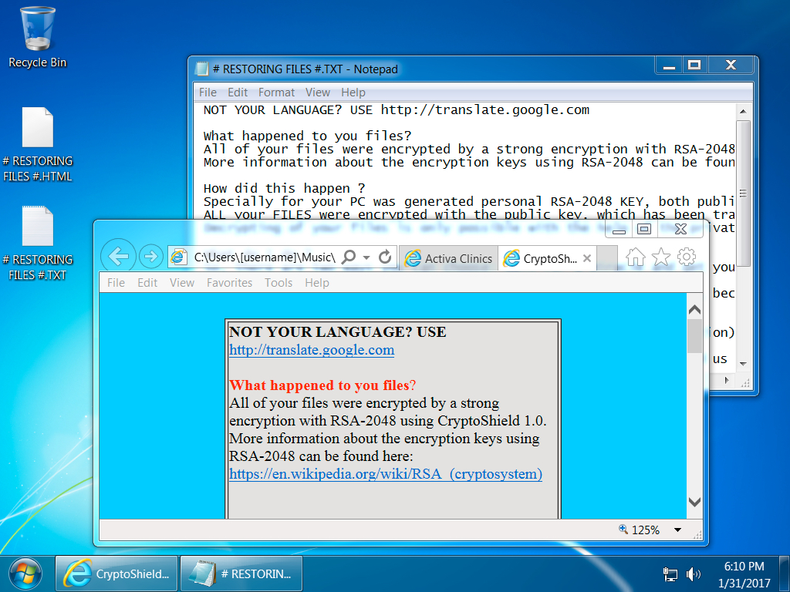The width and height of the screenshot is (790, 592).
Task: Open the Recycle Bin desktop icon
Action: [x=37, y=38]
